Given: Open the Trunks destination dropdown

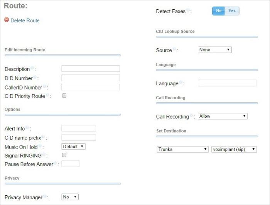Looking at the screenshot, I should click(183, 149).
